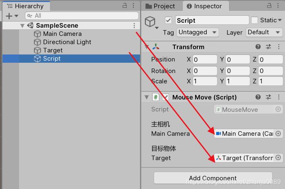The width and height of the screenshot is (285, 189).
Task: Open the Transform component help icon
Action: click(258, 47)
